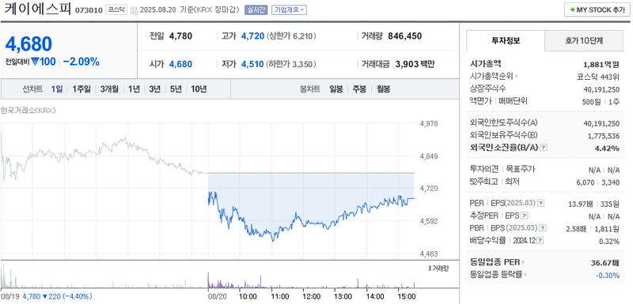Select the 10년 line chart period

[x=199, y=89]
